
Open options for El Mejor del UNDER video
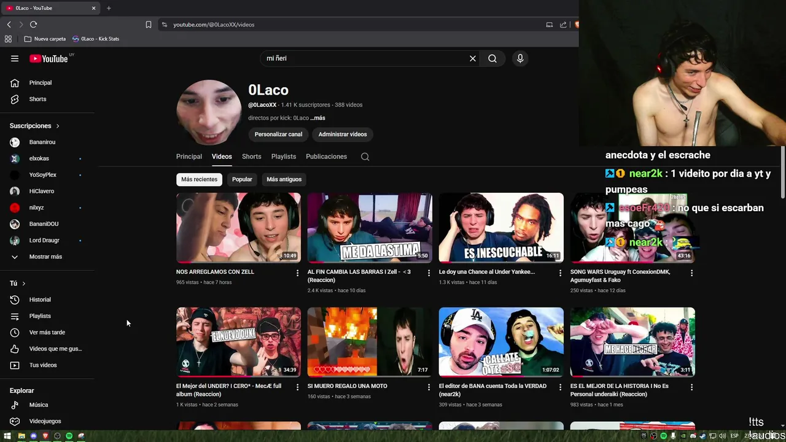click(298, 387)
